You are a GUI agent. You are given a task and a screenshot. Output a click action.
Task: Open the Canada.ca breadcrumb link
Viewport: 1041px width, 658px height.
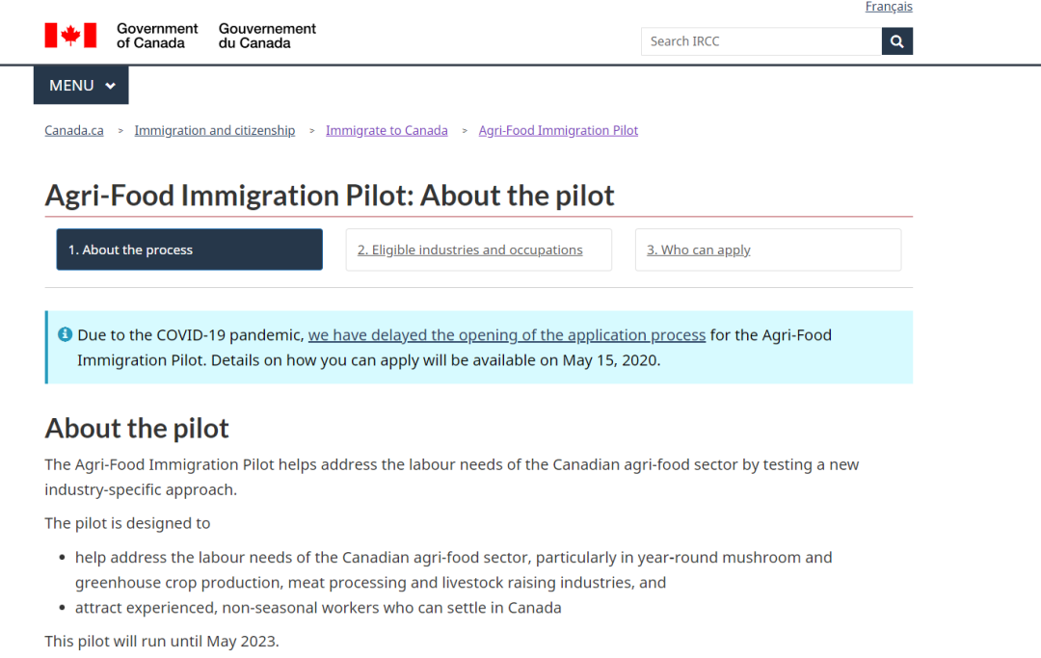[x=74, y=131]
